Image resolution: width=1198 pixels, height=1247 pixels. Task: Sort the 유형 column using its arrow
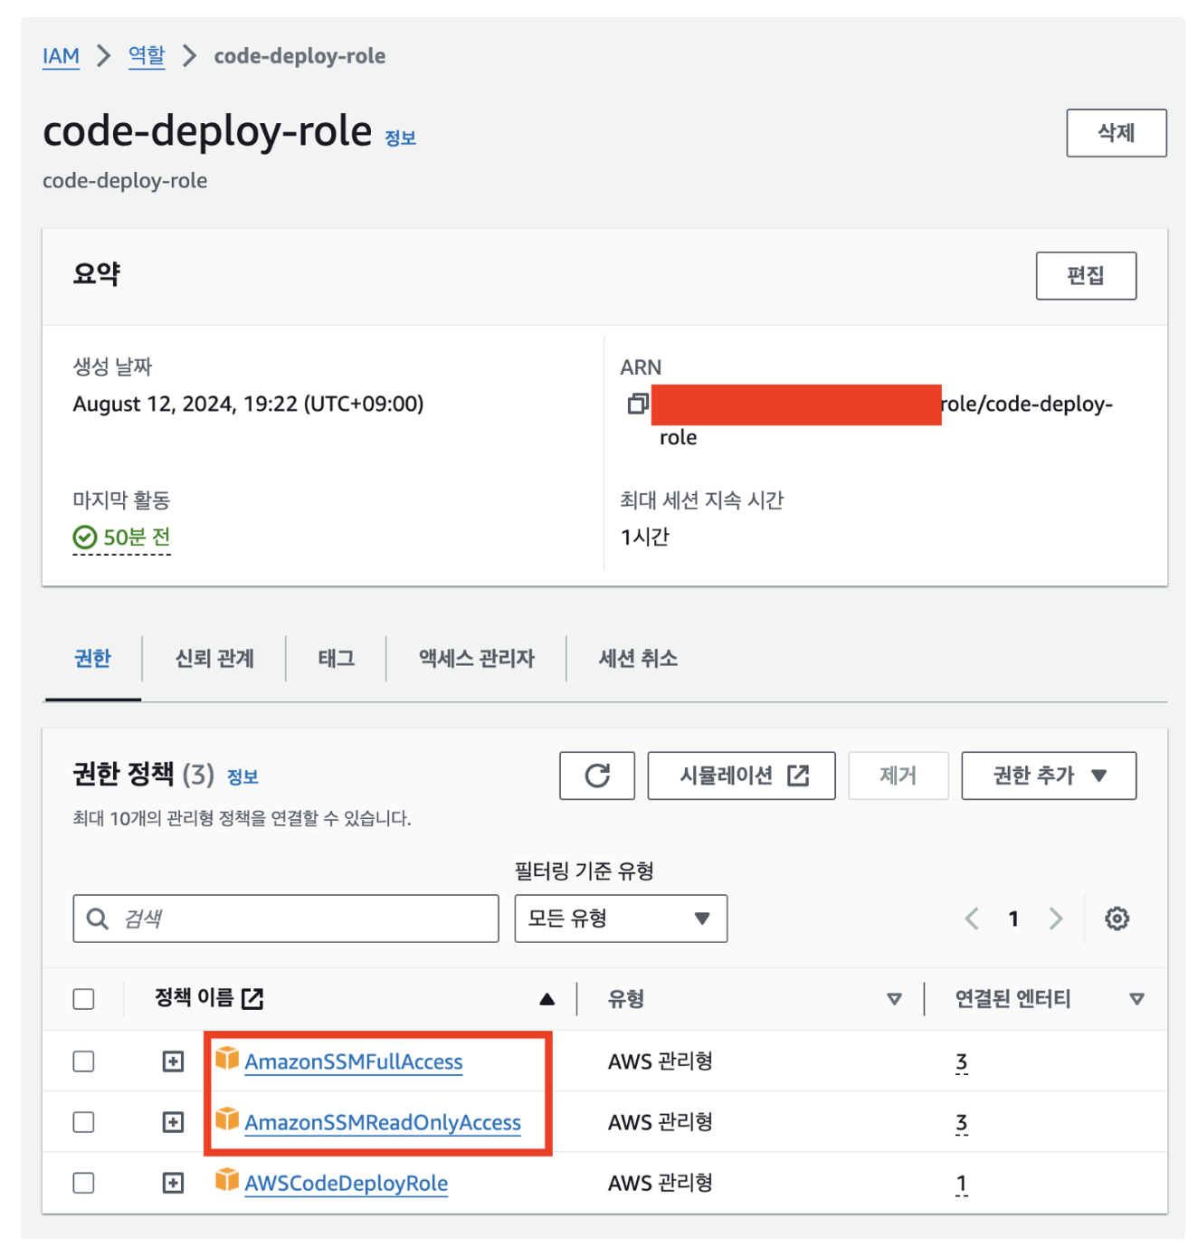point(894,999)
